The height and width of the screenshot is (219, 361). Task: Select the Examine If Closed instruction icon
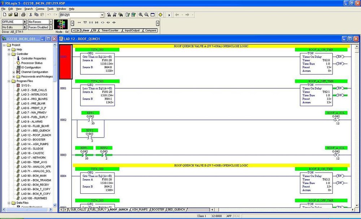[91, 22]
